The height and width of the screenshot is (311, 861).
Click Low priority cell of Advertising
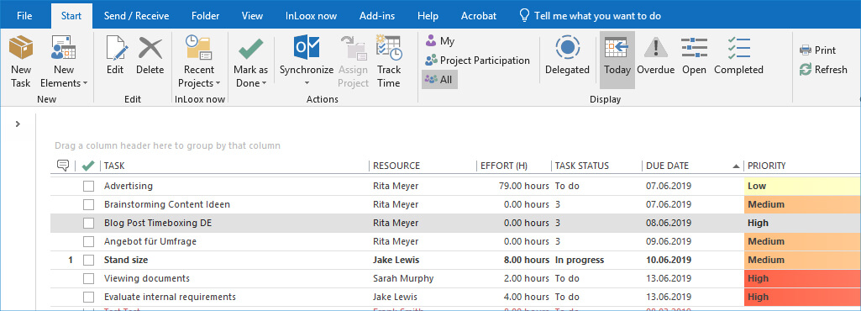tap(802, 187)
